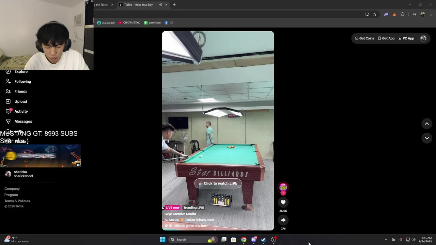Open the Facebook <3 bookmark
The width and height of the screenshot is (436, 245).
[x=169, y=23]
